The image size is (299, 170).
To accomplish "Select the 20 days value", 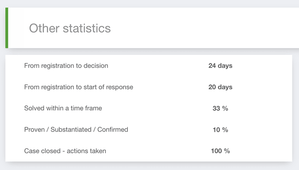I will click(x=220, y=87).
